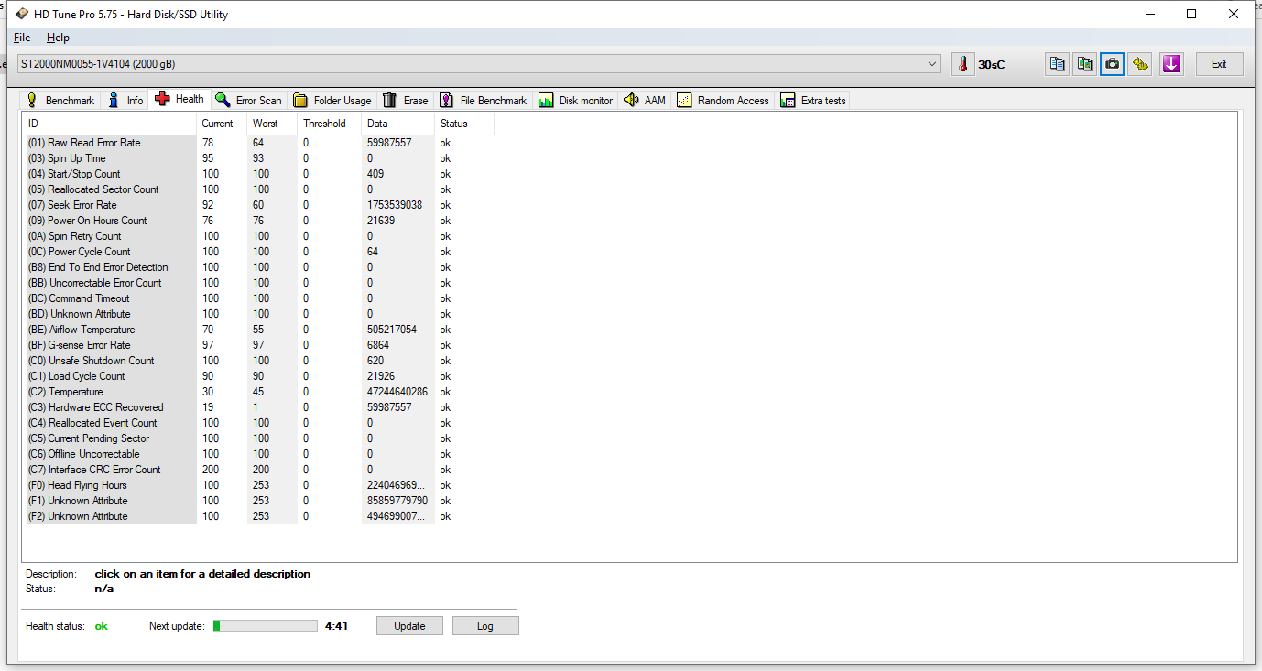Open the Log button

(x=485, y=626)
